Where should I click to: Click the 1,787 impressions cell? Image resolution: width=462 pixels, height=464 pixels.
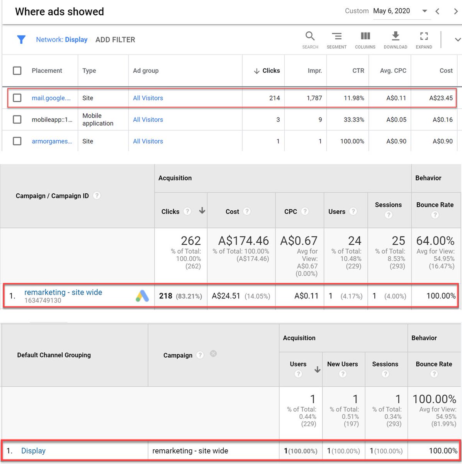coord(314,98)
